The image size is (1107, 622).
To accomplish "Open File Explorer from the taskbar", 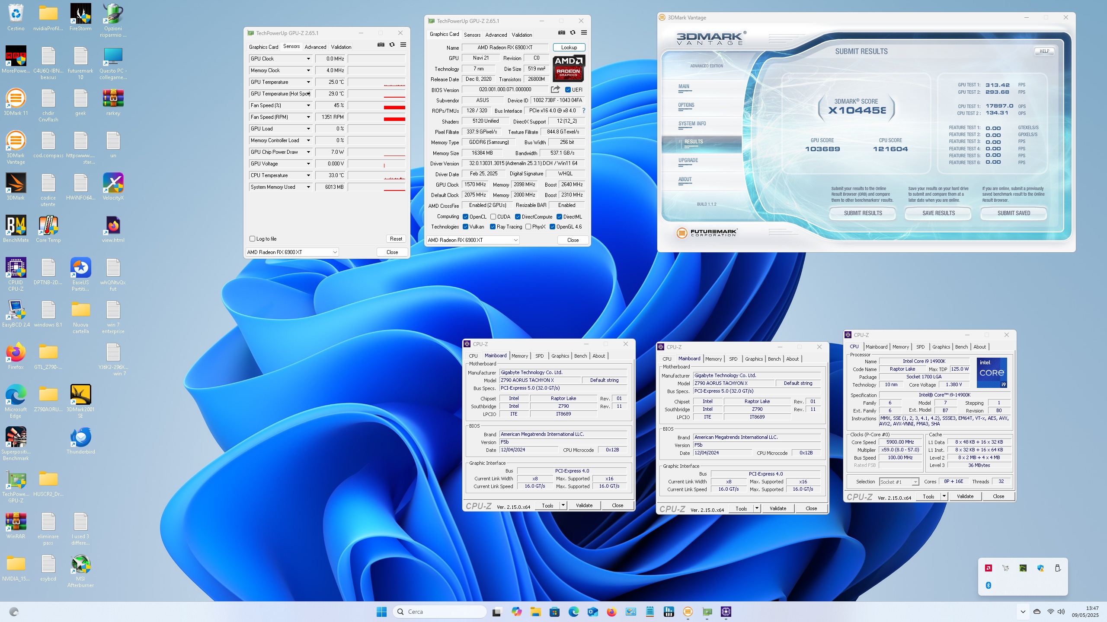I will coord(536,612).
